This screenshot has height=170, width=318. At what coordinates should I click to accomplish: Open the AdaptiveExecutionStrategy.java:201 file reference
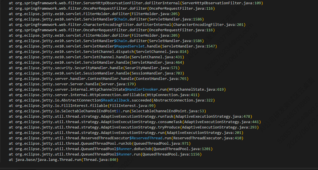click(204, 133)
